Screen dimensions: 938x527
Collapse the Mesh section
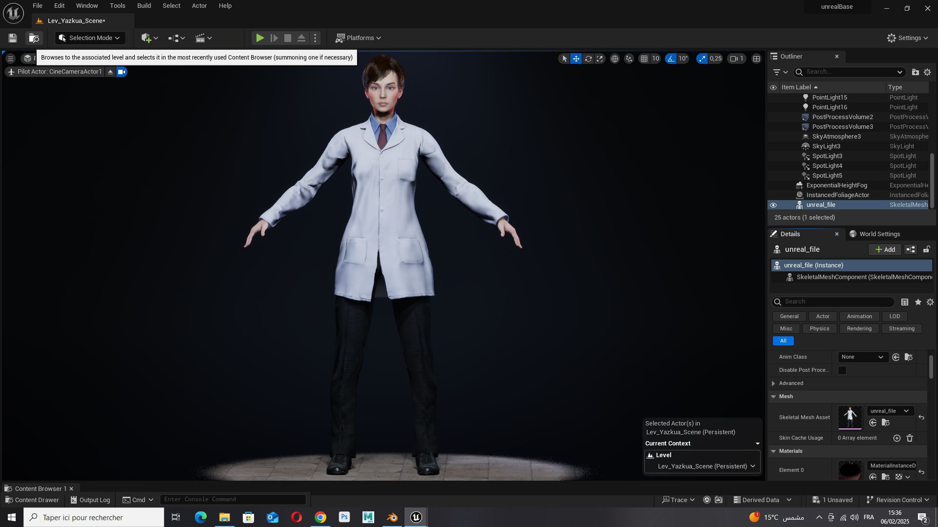(773, 397)
